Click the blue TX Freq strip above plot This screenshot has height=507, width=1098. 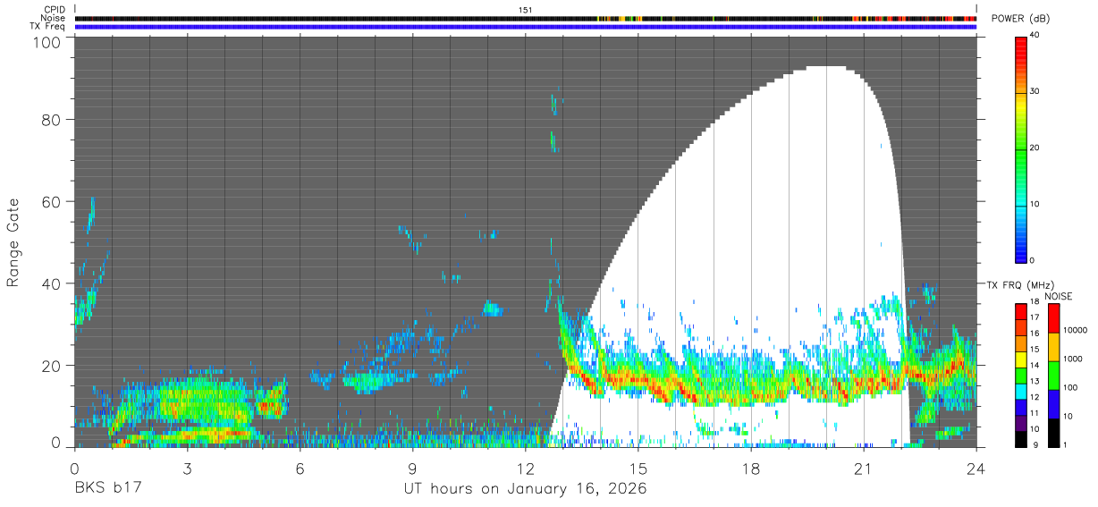pyautogui.click(x=526, y=27)
